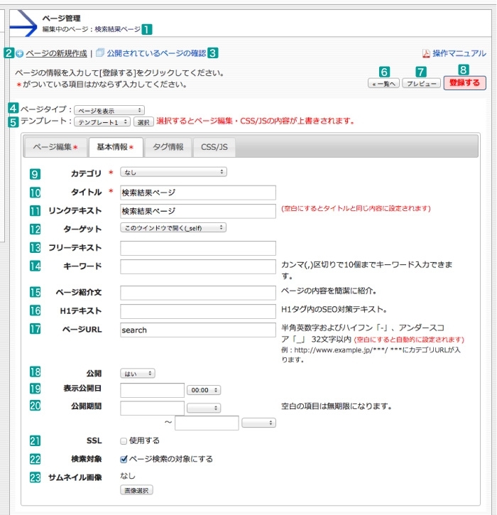
Task: Click the pages icon beside 公開されているページの確認
Action: pyautogui.click(x=100, y=53)
